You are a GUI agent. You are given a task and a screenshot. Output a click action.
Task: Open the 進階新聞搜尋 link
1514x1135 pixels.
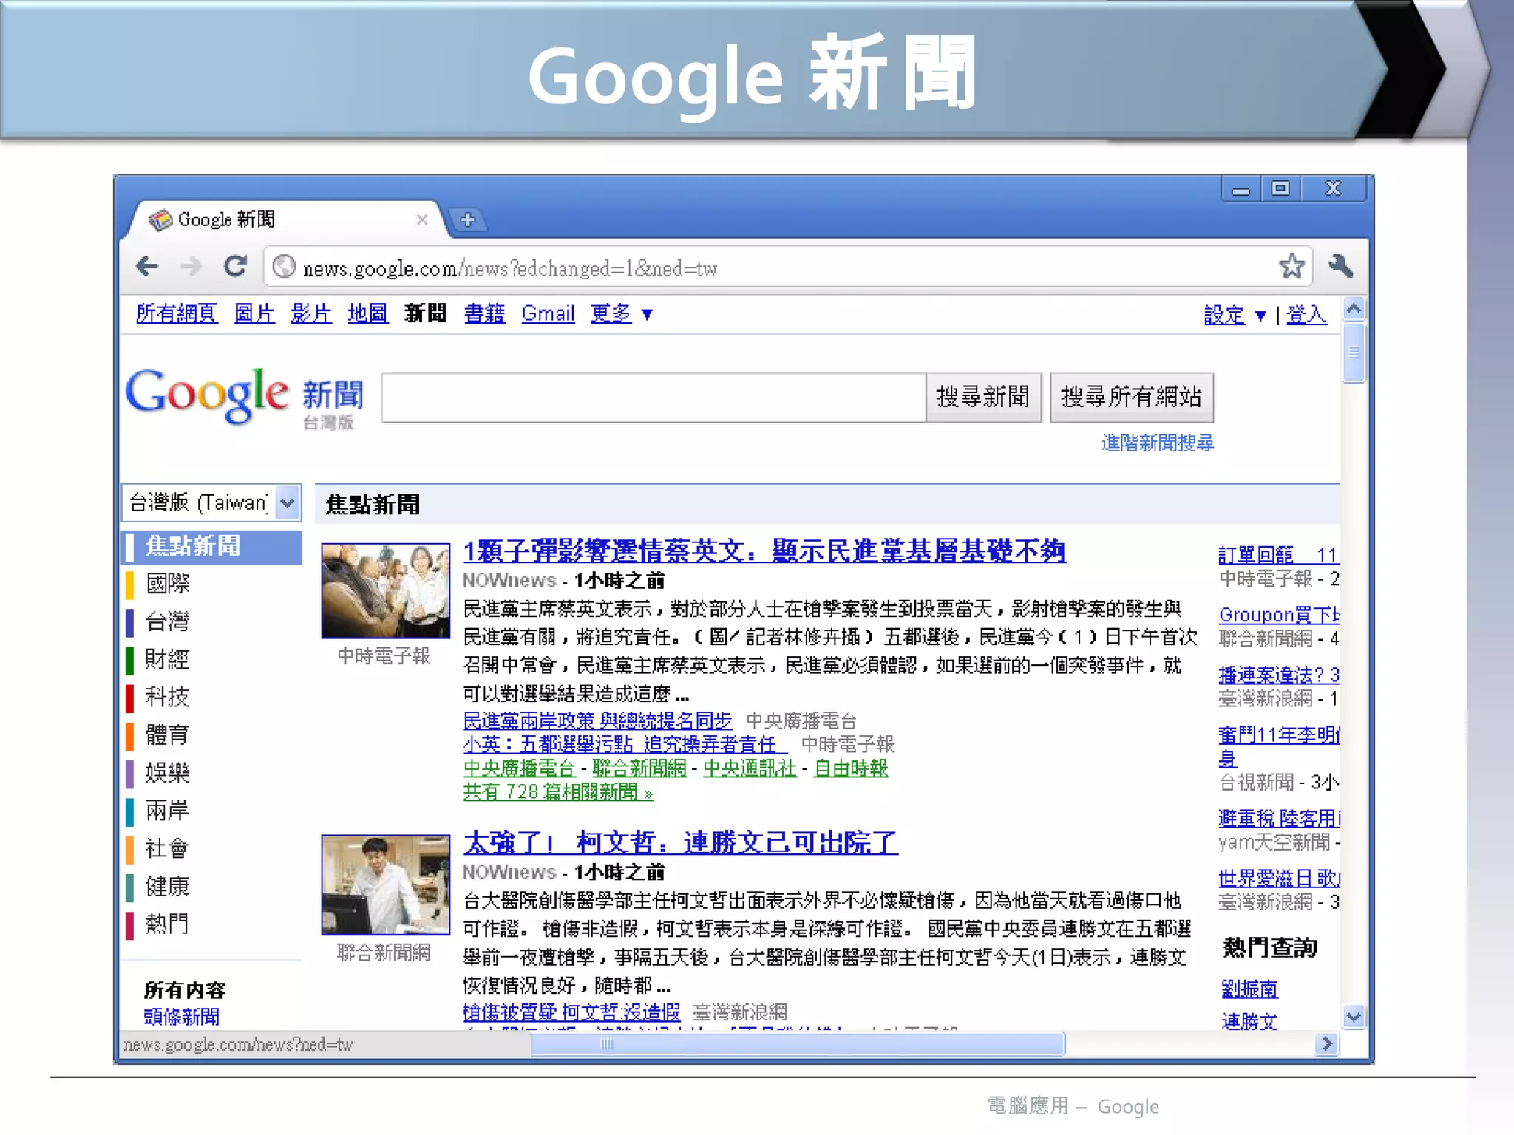pos(1158,443)
